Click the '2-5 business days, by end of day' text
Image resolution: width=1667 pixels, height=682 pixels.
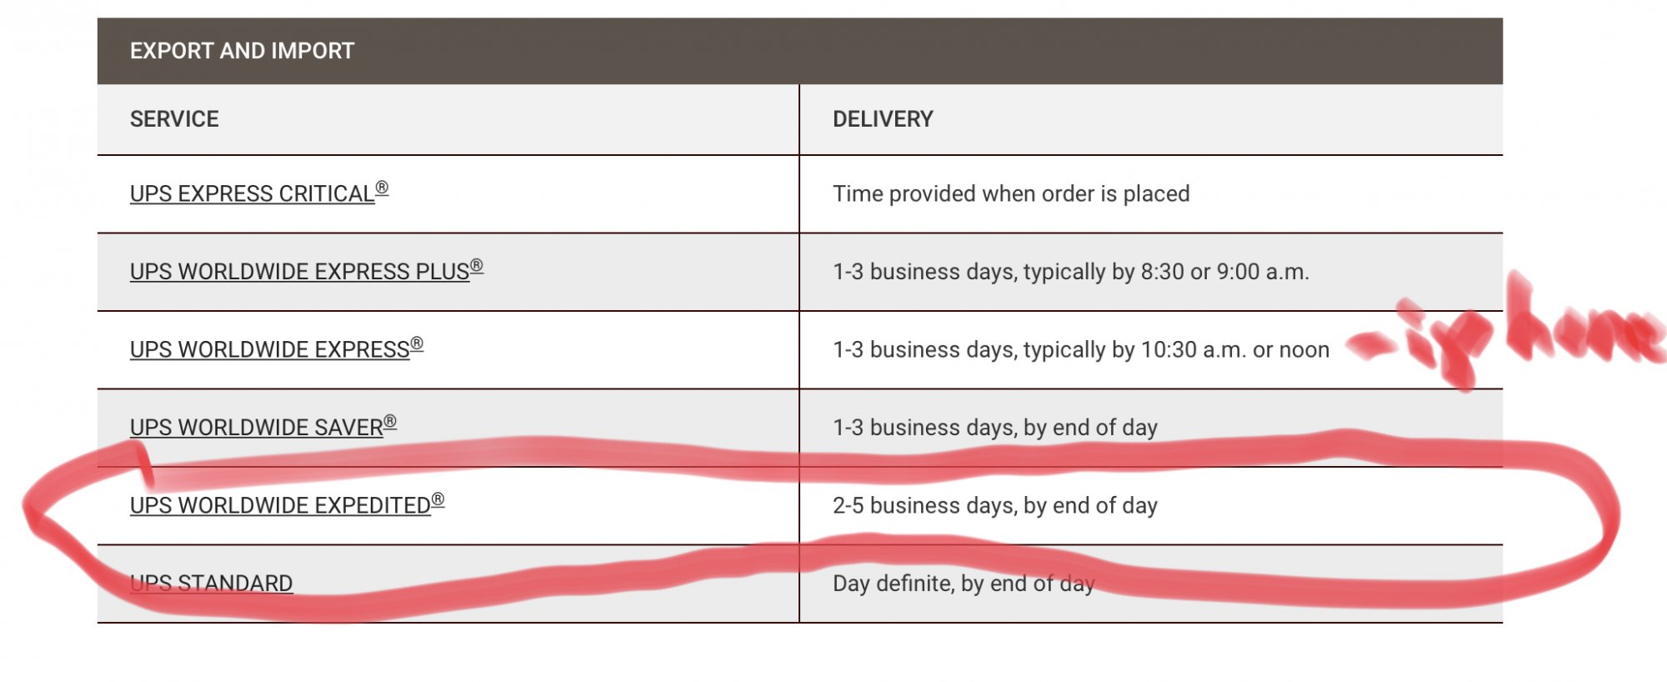pyautogui.click(x=995, y=505)
